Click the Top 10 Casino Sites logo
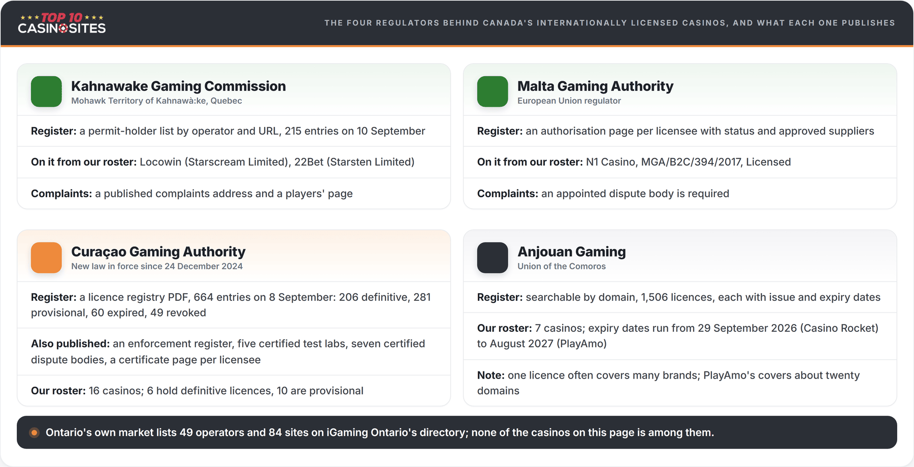This screenshot has width=914, height=467. 62,23
